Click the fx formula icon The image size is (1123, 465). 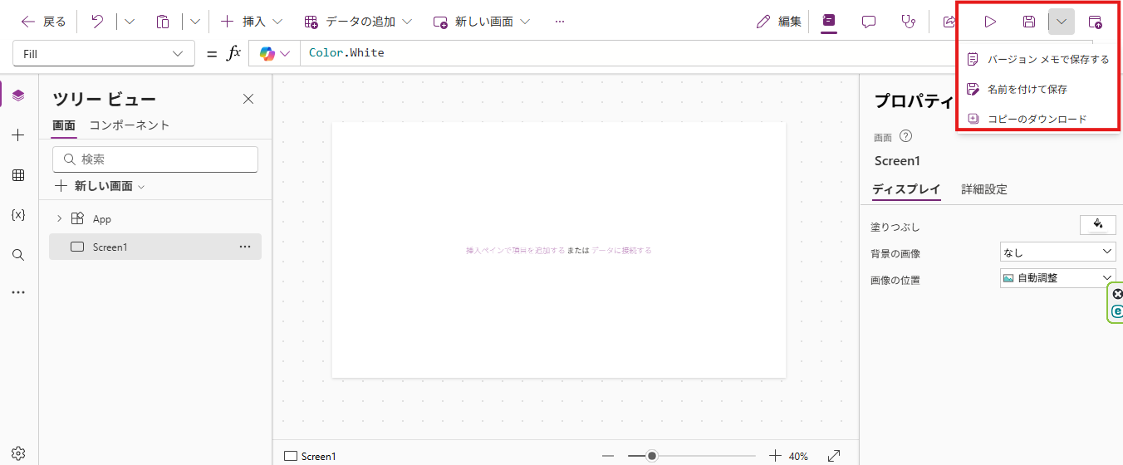pyautogui.click(x=234, y=53)
